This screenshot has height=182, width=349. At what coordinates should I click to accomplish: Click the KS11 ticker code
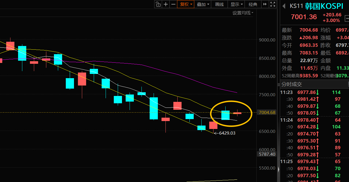[297, 6]
